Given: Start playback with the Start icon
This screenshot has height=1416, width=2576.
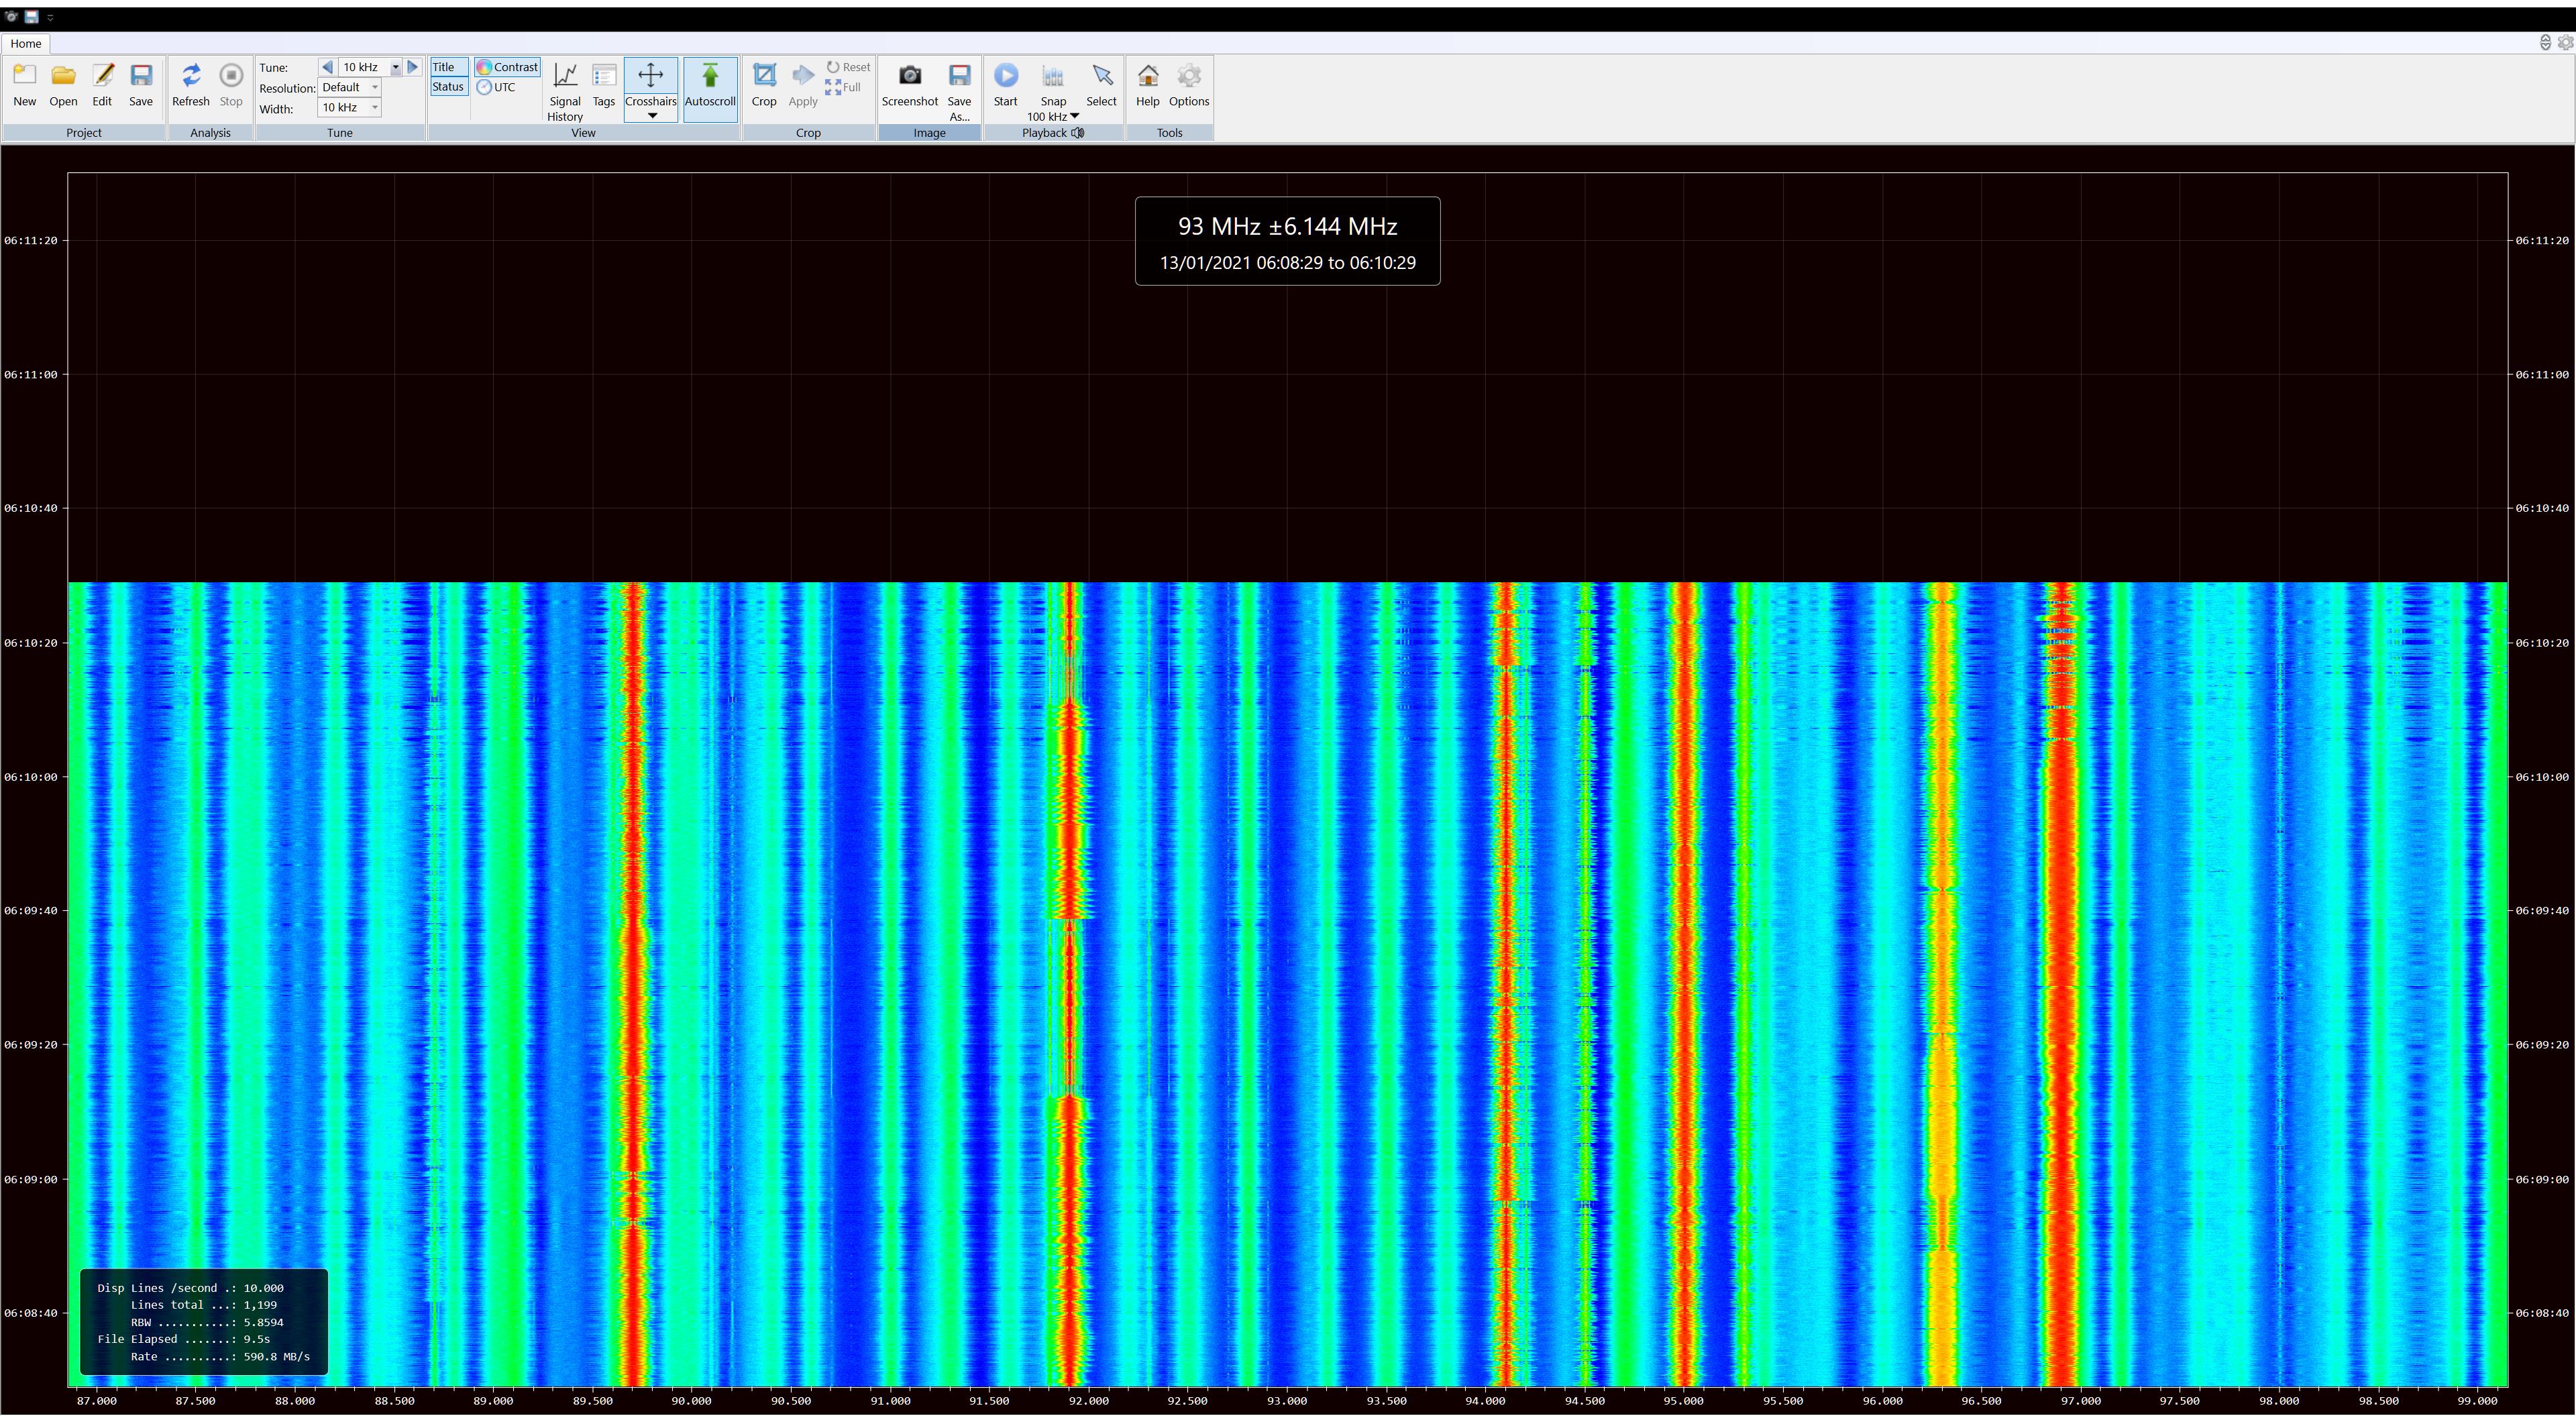Looking at the screenshot, I should pyautogui.click(x=1005, y=77).
